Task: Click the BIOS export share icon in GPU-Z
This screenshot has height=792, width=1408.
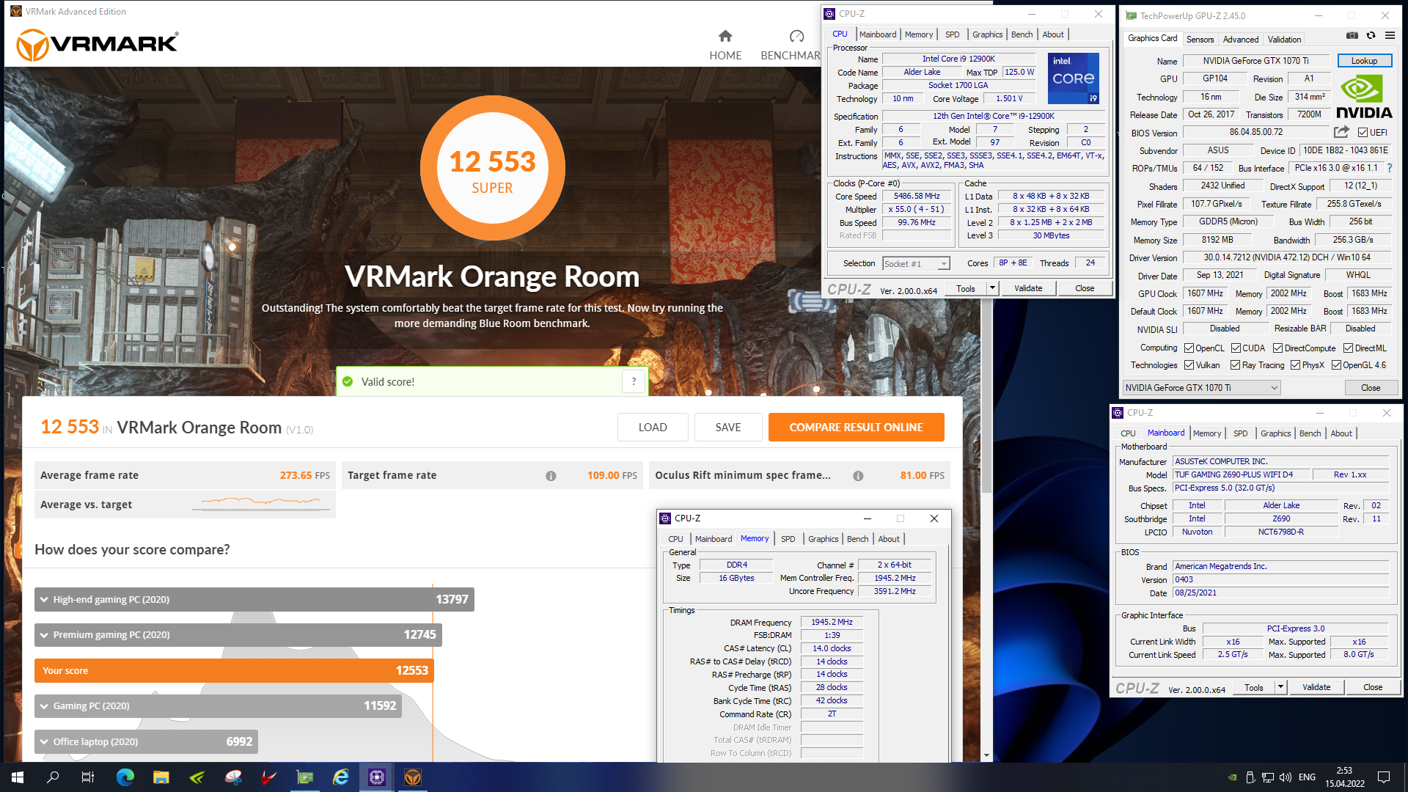Action: click(1341, 132)
